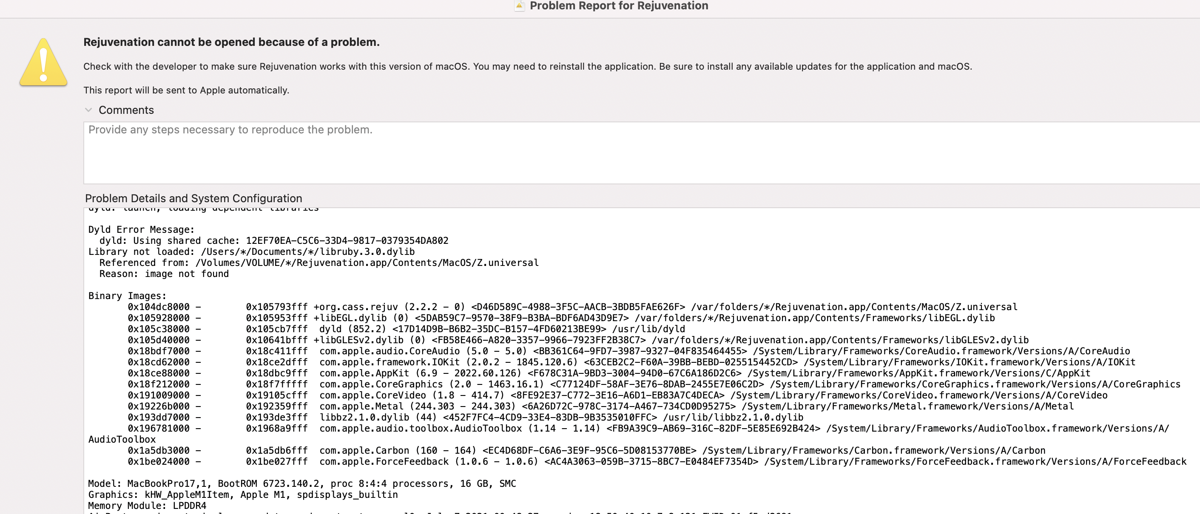Click the libEGL.dylib binary image row
The width and height of the screenshot is (1200, 514).
pyautogui.click(x=561, y=318)
